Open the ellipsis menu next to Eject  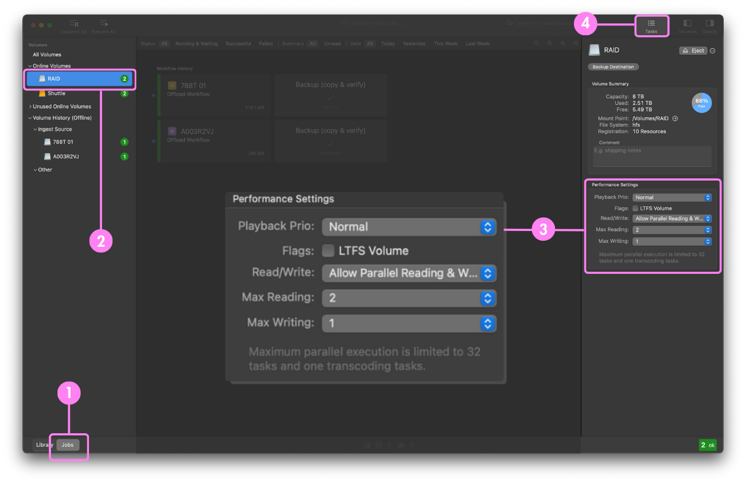pyautogui.click(x=713, y=51)
